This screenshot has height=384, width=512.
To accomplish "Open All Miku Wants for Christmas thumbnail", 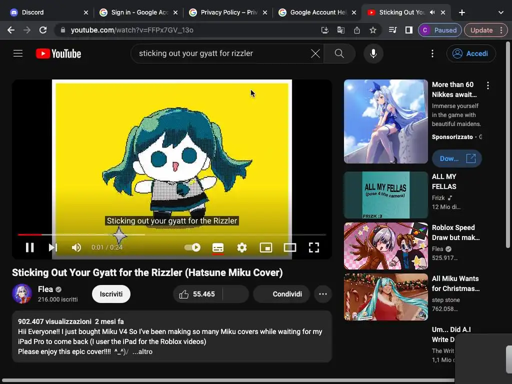I will (x=385, y=297).
